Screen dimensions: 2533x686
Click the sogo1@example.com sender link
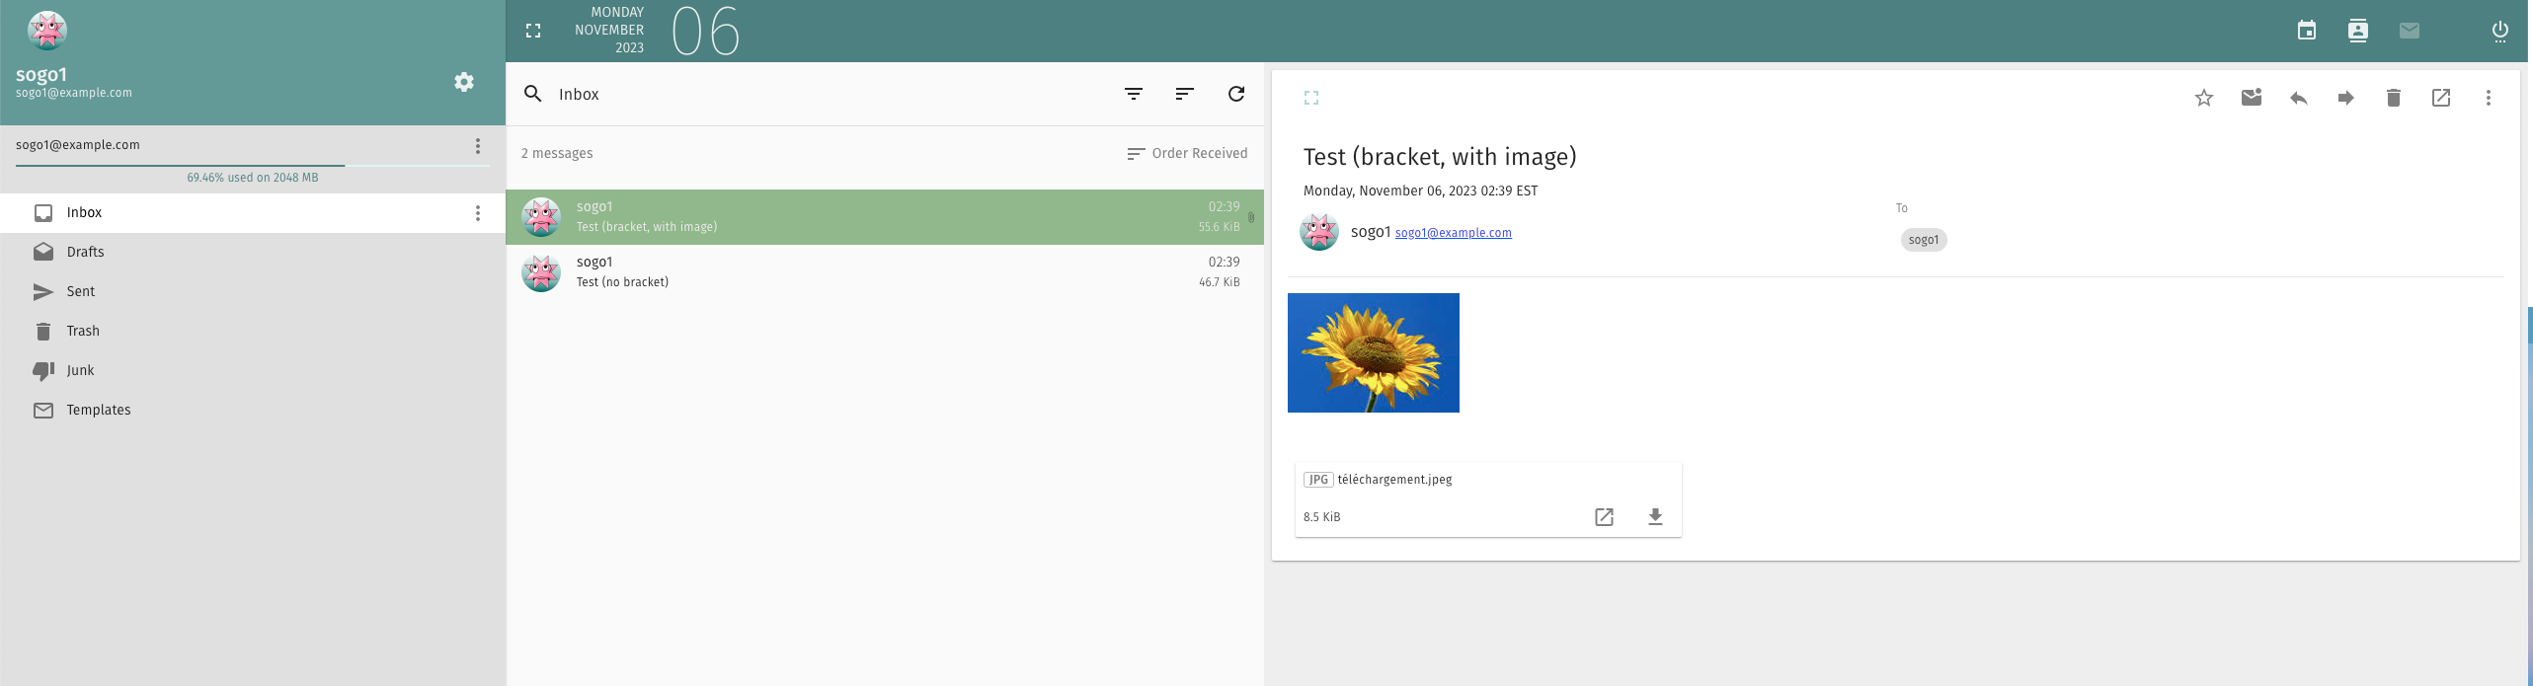click(x=1453, y=233)
